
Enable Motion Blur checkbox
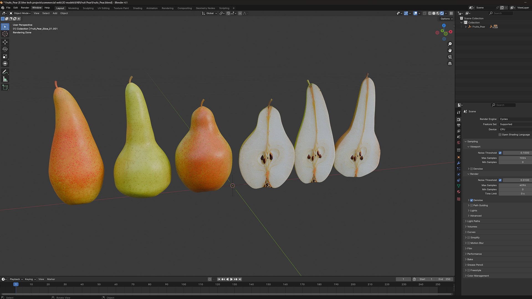(x=469, y=243)
